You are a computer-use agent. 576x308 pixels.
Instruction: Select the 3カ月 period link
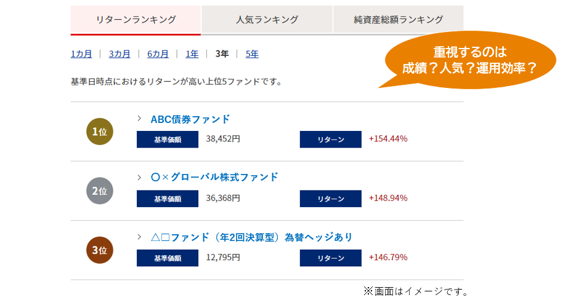click(x=120, y=54)
